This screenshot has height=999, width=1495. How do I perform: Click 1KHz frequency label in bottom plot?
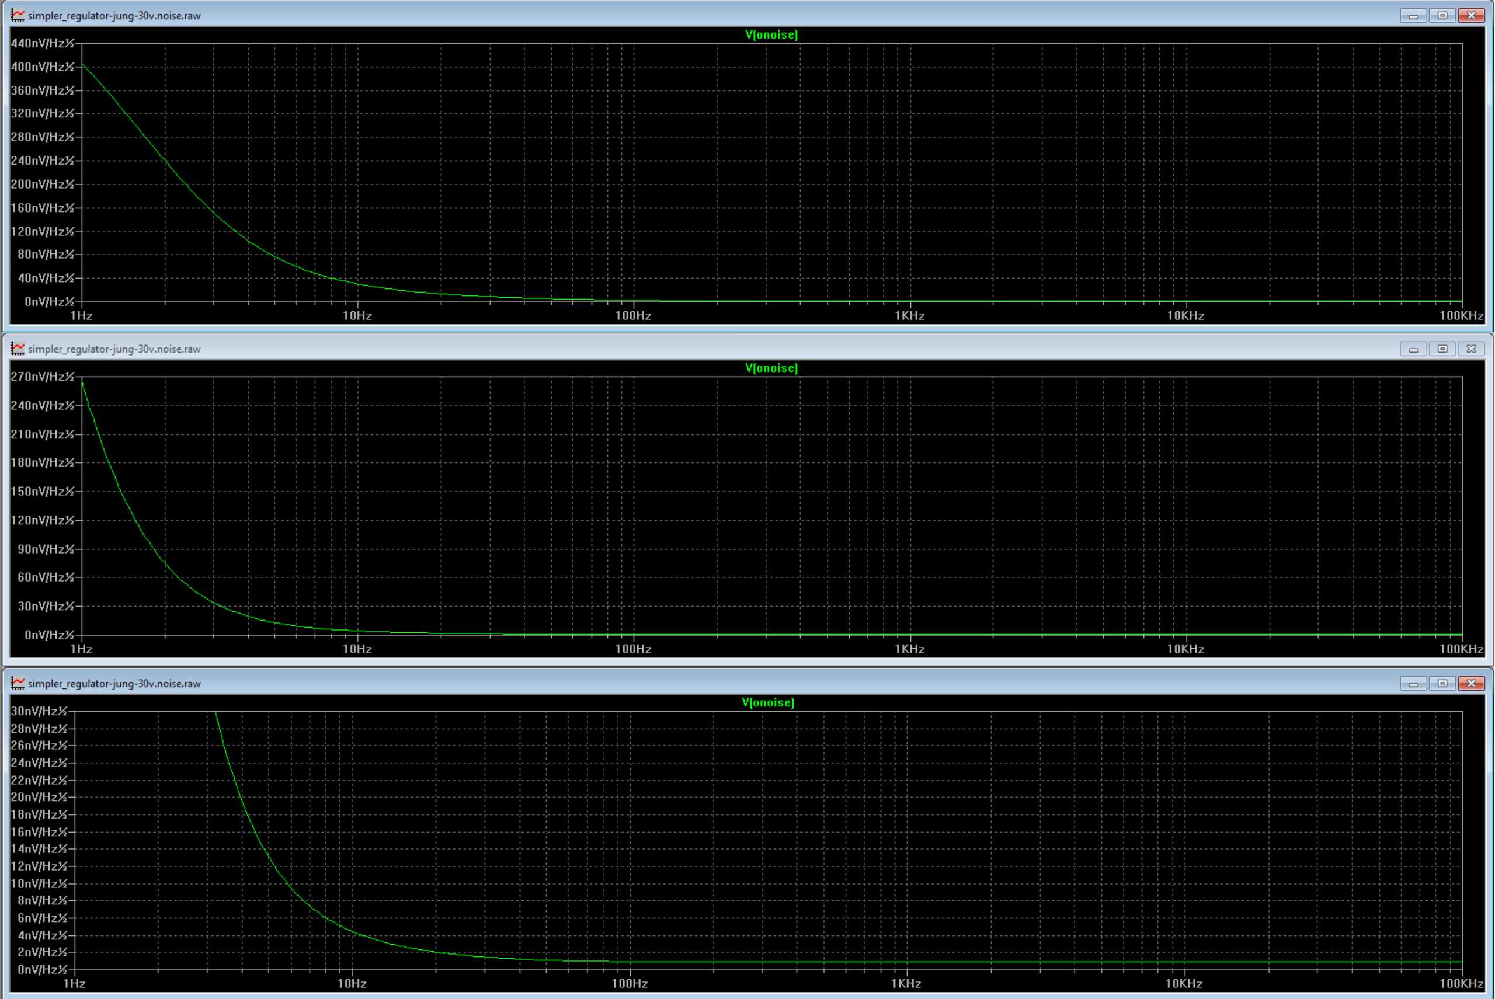pos(906,983)
